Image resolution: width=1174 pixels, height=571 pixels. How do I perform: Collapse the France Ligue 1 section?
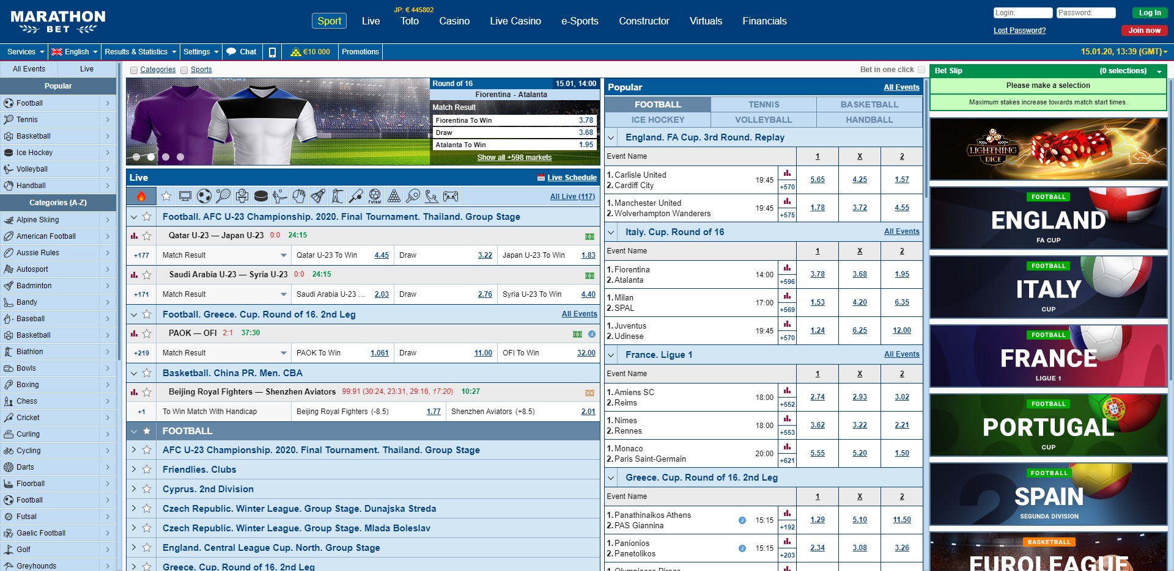click(x=611, y=355)
